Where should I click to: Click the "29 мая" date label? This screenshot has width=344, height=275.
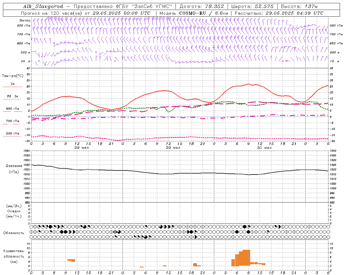[81, 148]
